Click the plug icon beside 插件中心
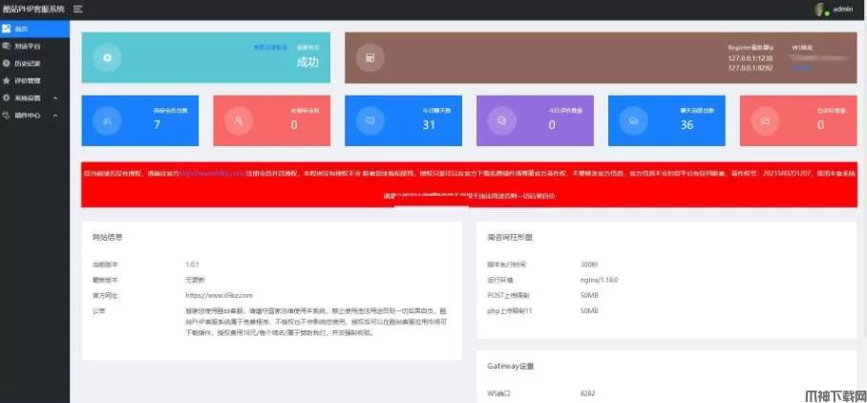 [x=7, y=116]
